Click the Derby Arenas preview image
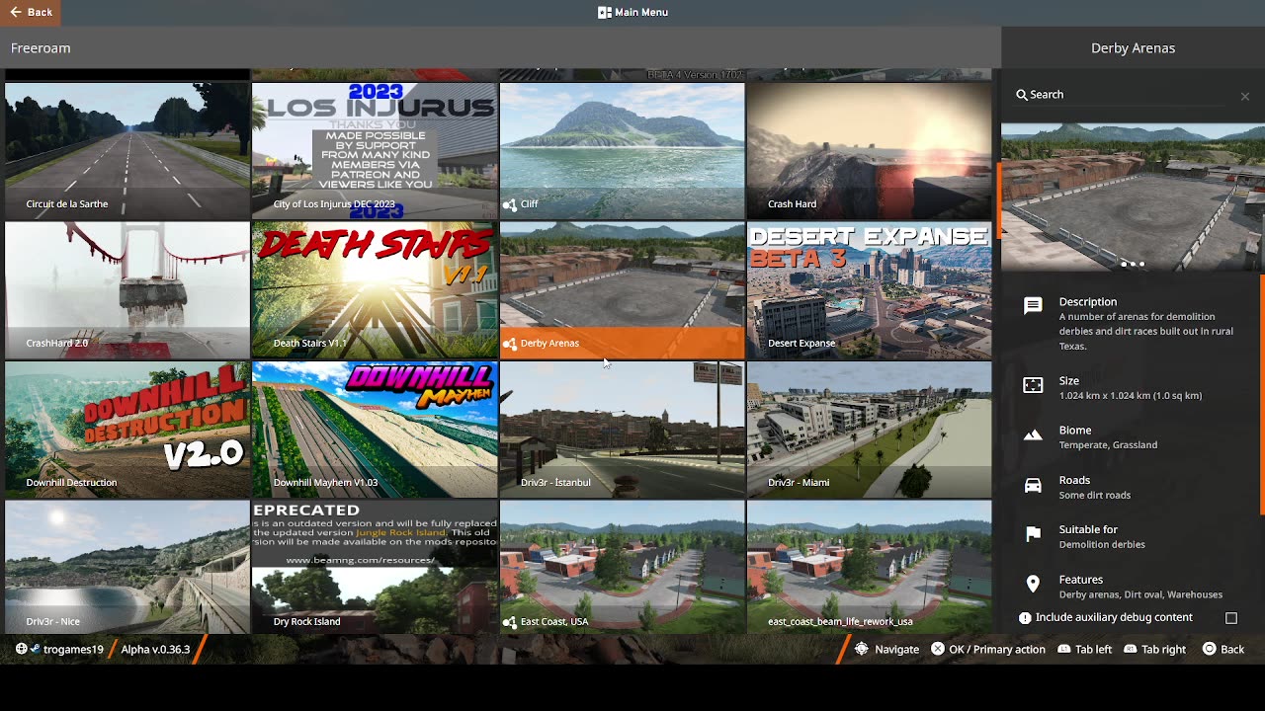Viewport: 1265px width, 711px height. click(1133, 197)
